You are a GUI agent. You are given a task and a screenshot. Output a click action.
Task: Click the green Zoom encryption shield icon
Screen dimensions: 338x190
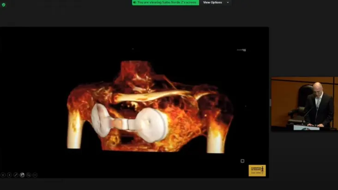[4, 5]
